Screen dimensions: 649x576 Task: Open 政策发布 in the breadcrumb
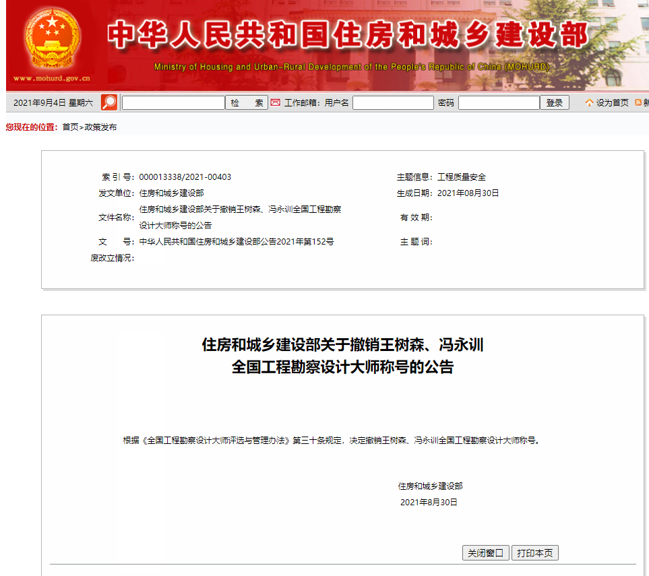[100, 127]
